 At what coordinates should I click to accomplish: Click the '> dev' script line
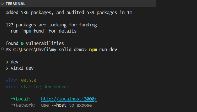[x=12, y=62]
